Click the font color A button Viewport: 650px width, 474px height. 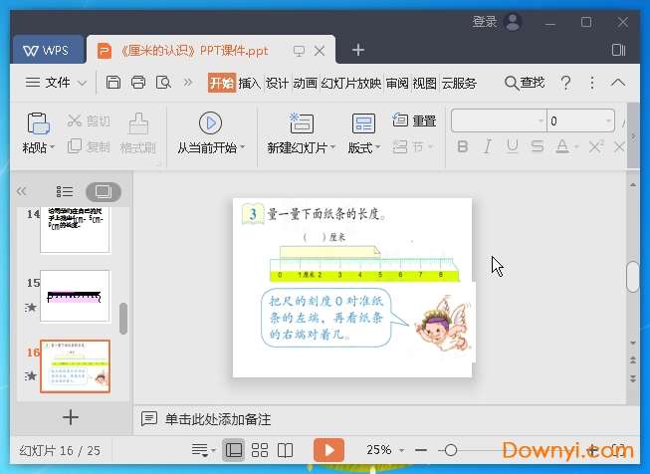tap(562, 146)
